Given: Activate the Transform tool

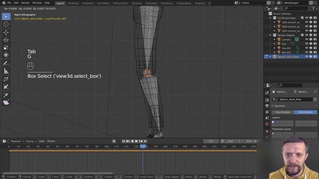Looking at the screenshot, I should 6,55.
